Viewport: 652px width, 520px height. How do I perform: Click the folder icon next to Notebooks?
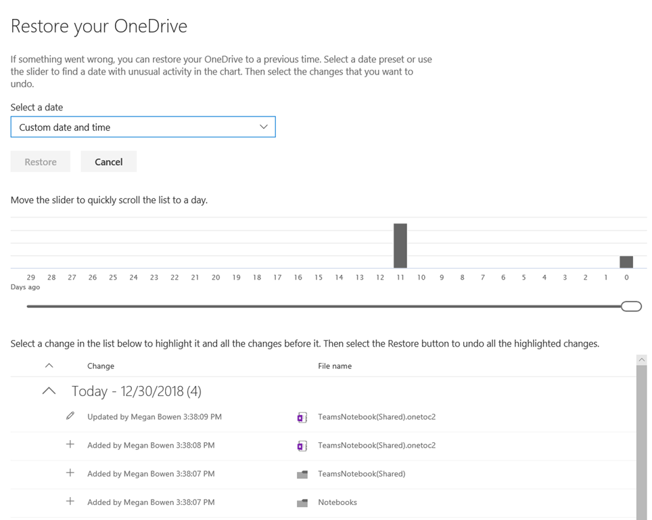[302, 503]
